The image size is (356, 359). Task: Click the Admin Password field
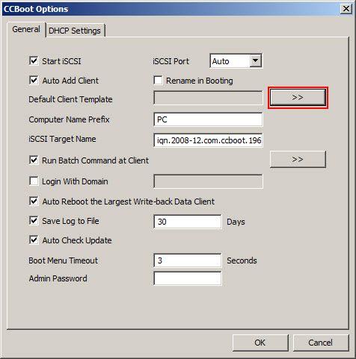(x=188, y=278)
